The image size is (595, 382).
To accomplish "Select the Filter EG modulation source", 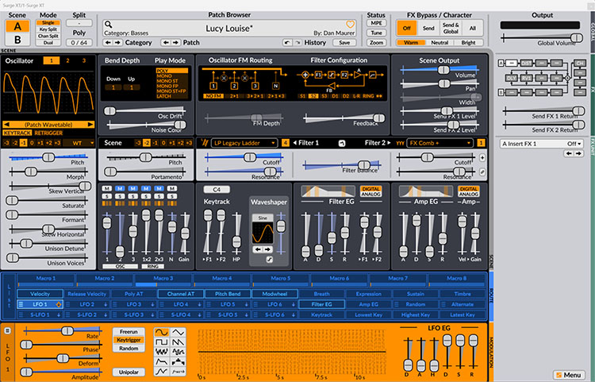I will [322, 304].
